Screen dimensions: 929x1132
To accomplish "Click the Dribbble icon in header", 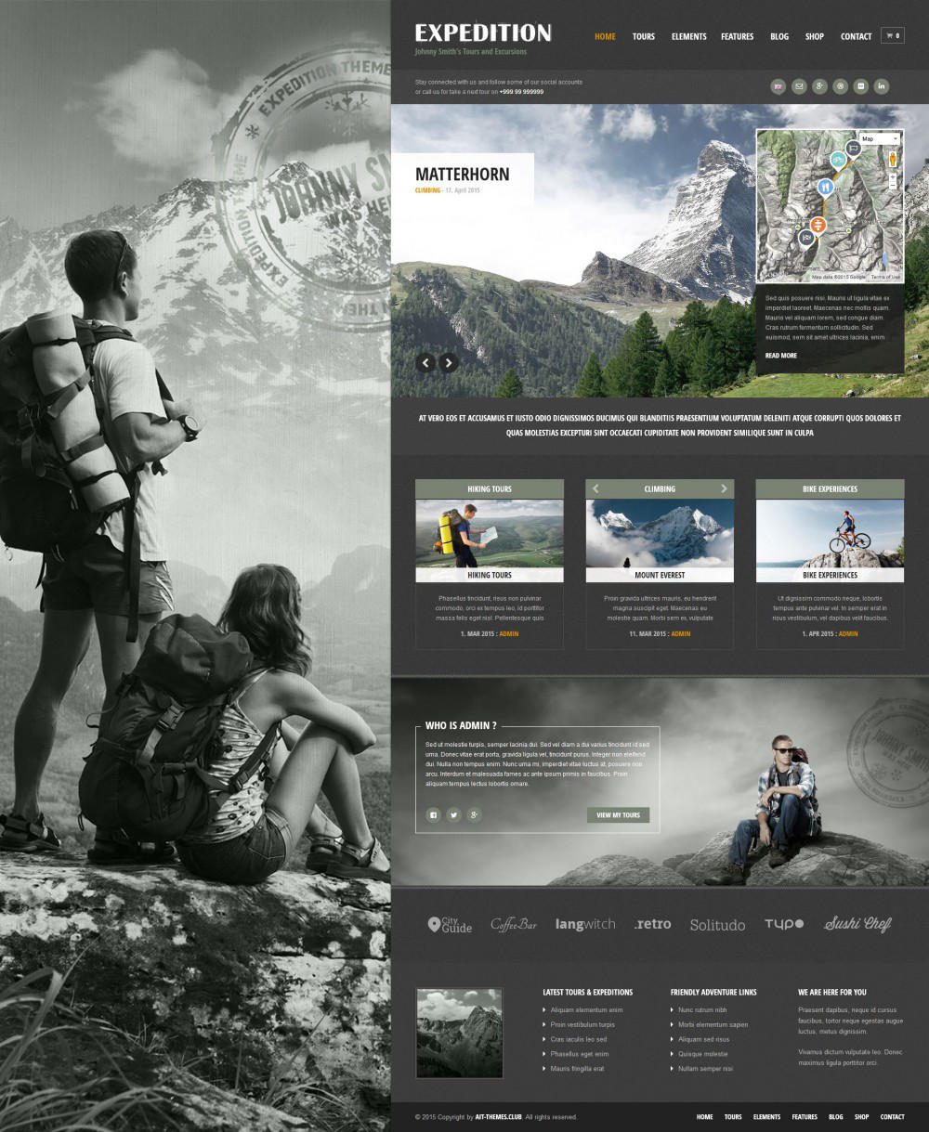I will coord(840,86).
